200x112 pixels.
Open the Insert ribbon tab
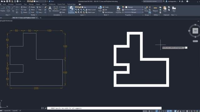tap(4, 4)
